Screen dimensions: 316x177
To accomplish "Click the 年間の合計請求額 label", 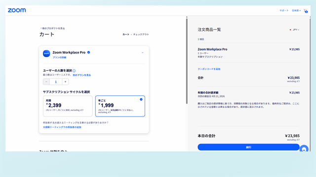I will [x=208, y=93].
